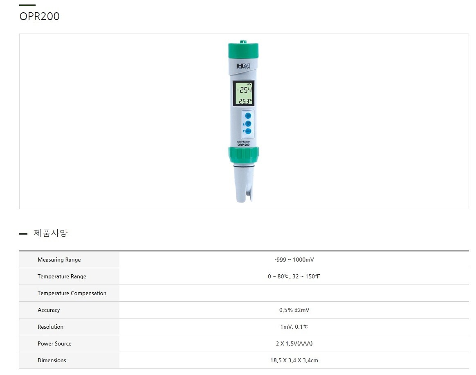Click the 1mV, 0.1℃ value
This screenshot has height=375, width=476.
(294, 327)
